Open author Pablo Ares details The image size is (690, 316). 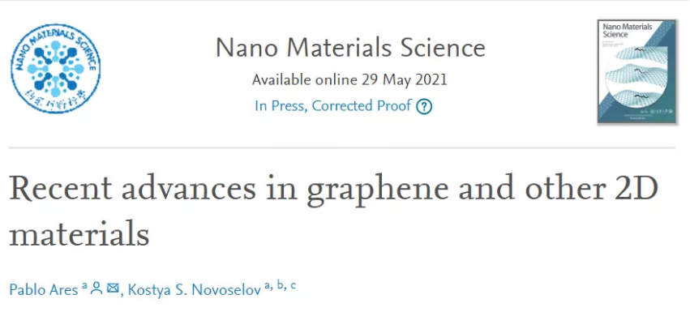pyautogui.click(x=44, y=289)
